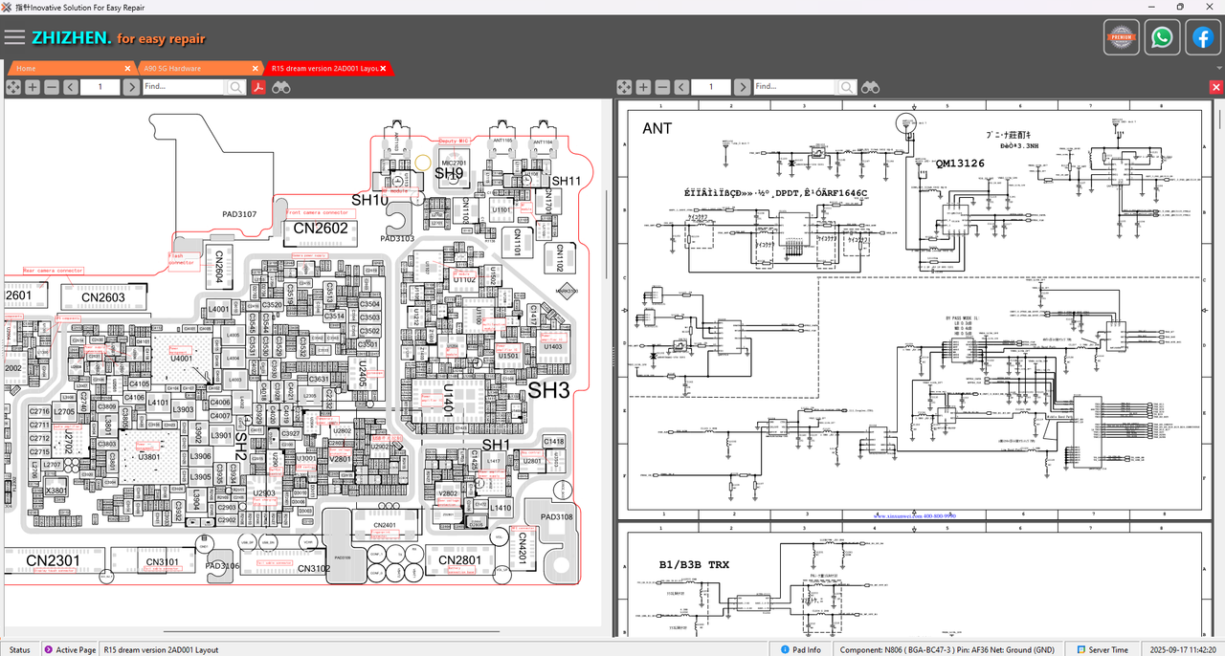Switch to the A90 5G Hardware tab
1225x656 pixels.
[x=191, y=69]
